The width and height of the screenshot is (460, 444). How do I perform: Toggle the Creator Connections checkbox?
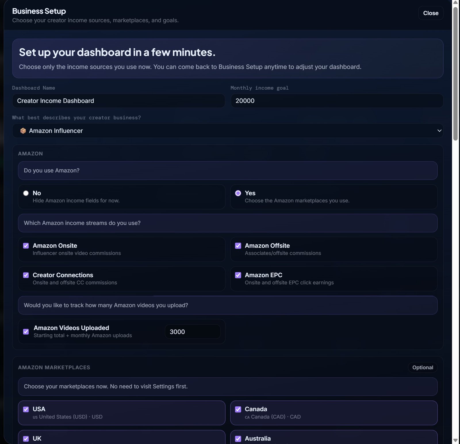(x=26, y=275)
